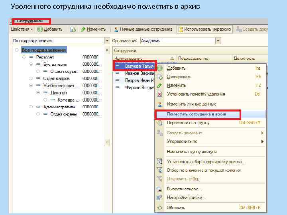Click scroll-up arrow of department tree
The width and height of the screenshot is (287, 215).
point(107,50)
